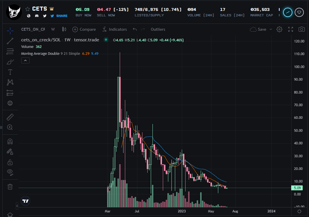
Task: Toggle stay in drawing mode
Action: (10, 152)
